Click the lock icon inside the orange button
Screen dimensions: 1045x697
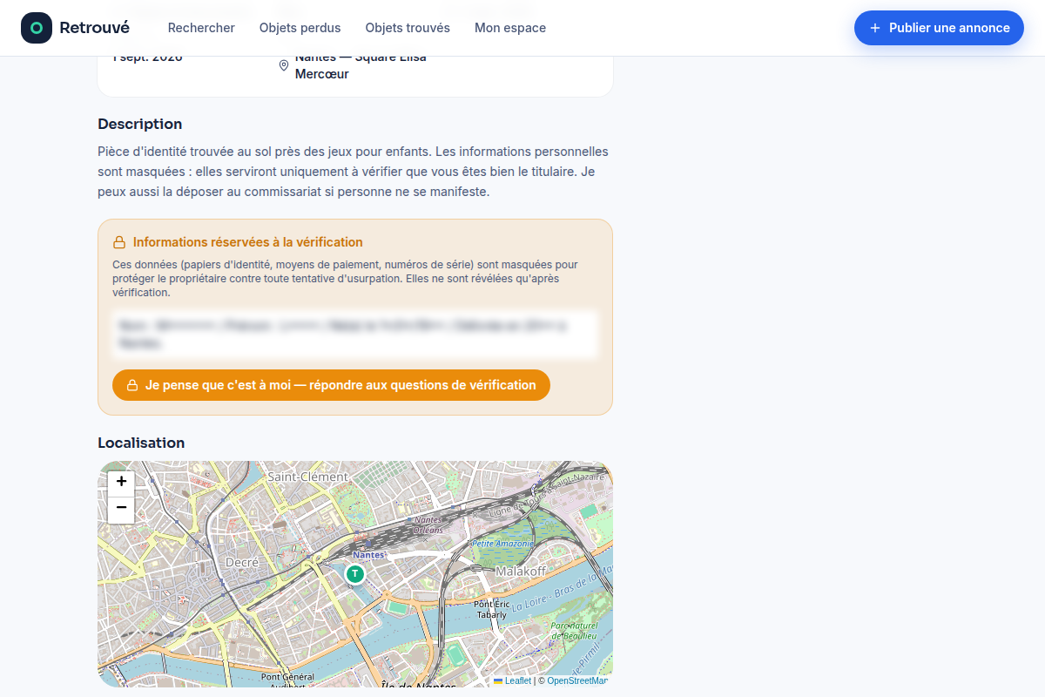tap(132, 385)
